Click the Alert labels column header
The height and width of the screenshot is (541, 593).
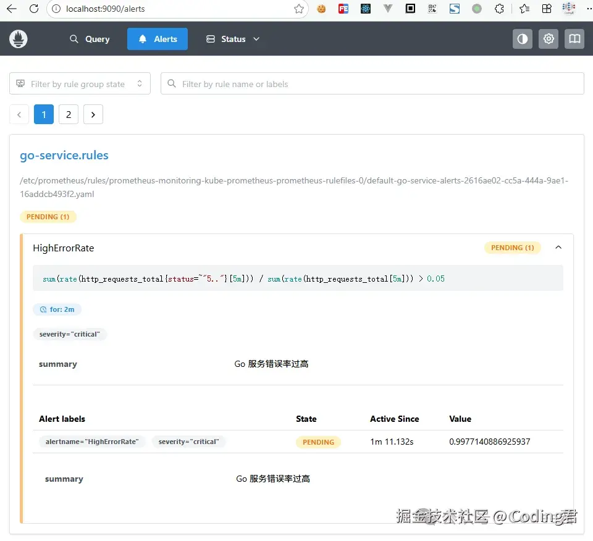point(62,419)
